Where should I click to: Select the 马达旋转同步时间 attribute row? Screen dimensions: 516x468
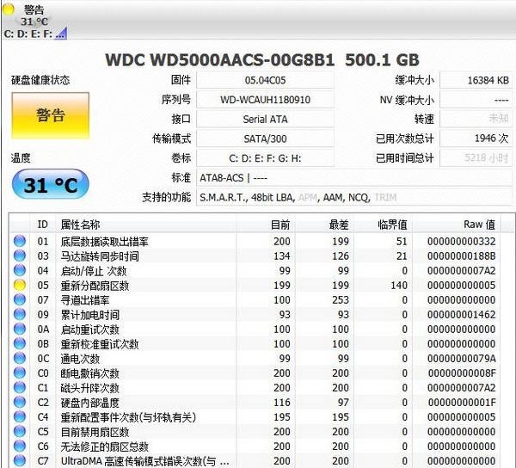255,256
